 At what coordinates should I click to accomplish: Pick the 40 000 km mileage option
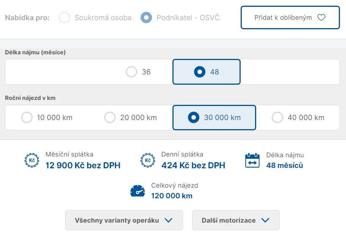pos(298,117)
